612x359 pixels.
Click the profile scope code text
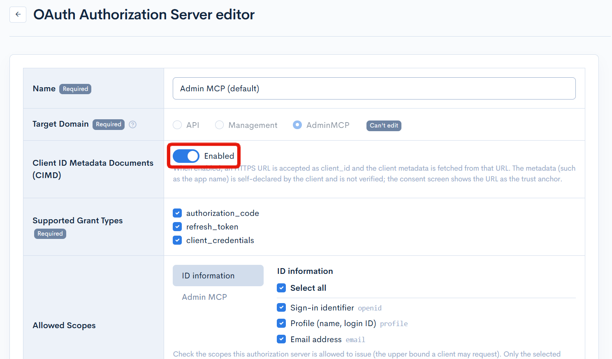394,324
